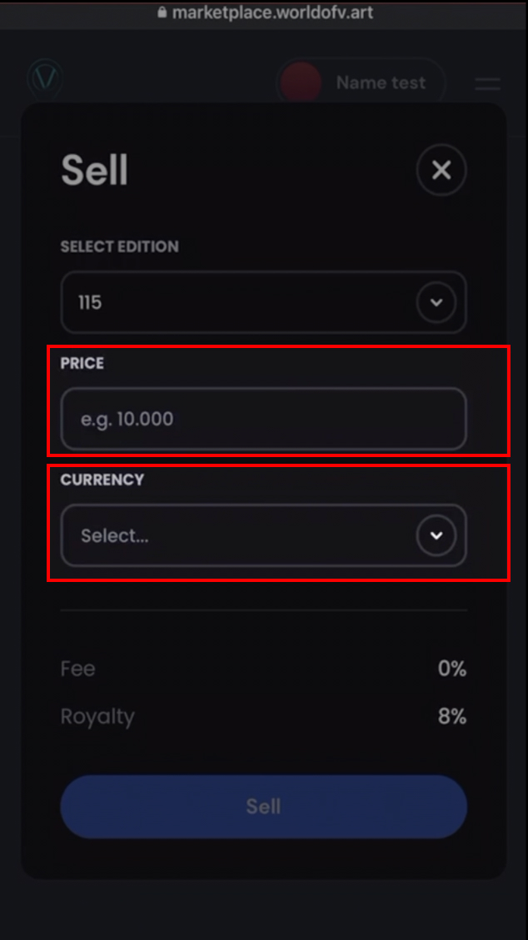The width and height of the screenshot is (528, 940).
Task: Close the Sell dialog with X icon
Action: tap(441, 170)
